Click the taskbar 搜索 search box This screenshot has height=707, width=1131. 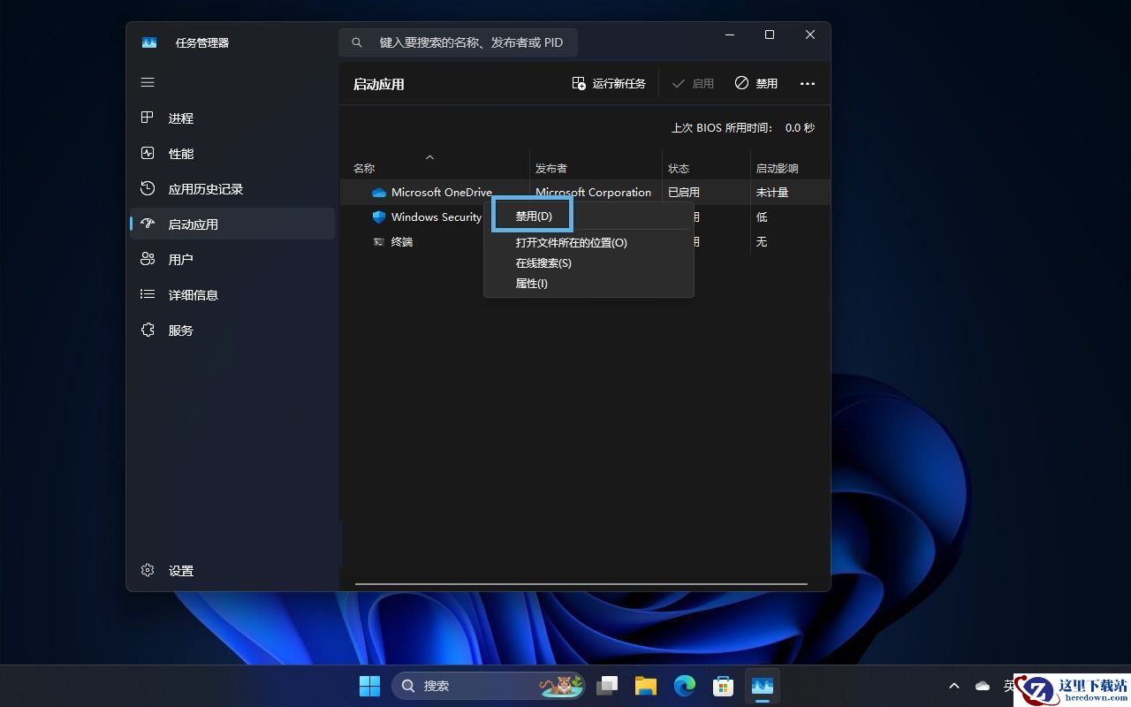point(489,686)
